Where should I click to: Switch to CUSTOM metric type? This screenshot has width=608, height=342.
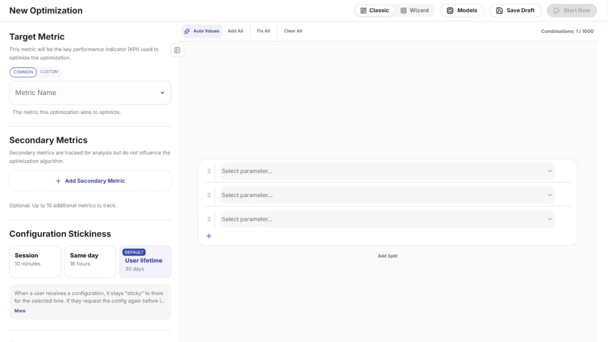[49, 72]
